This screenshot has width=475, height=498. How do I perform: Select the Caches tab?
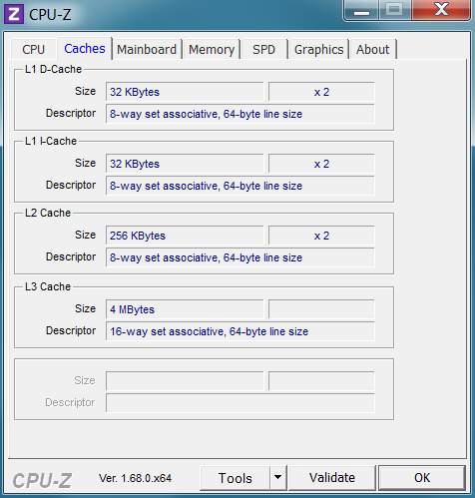(x=85, y=49)
